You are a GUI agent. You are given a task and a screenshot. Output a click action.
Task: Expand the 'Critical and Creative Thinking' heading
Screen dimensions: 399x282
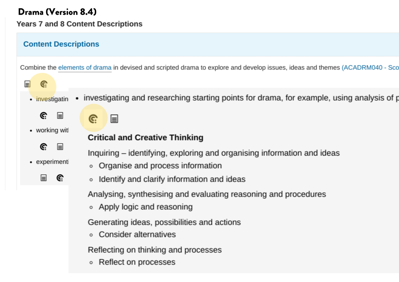[x=146, y=138]
